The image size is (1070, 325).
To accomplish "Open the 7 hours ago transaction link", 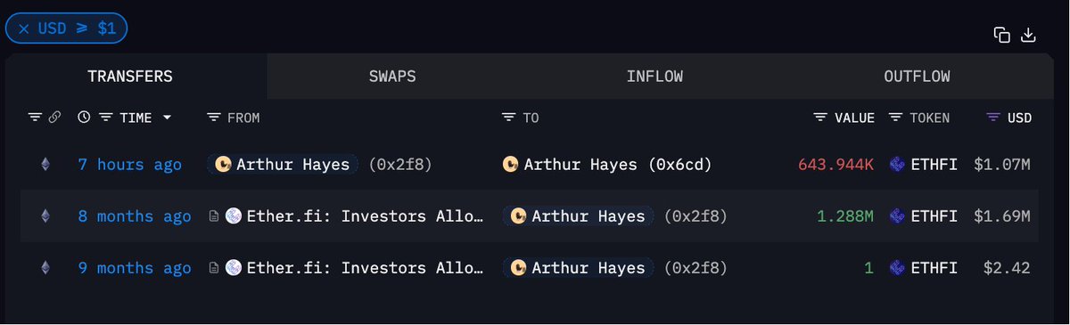I will click(130, 165).
